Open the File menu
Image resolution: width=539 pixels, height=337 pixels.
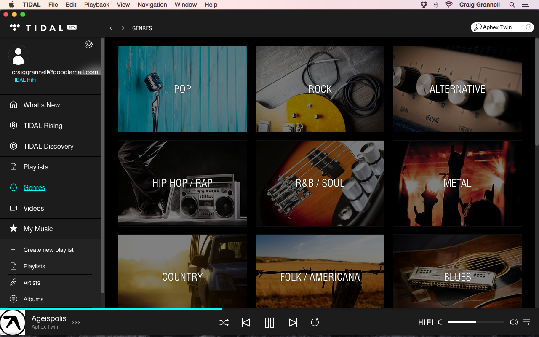53,5
